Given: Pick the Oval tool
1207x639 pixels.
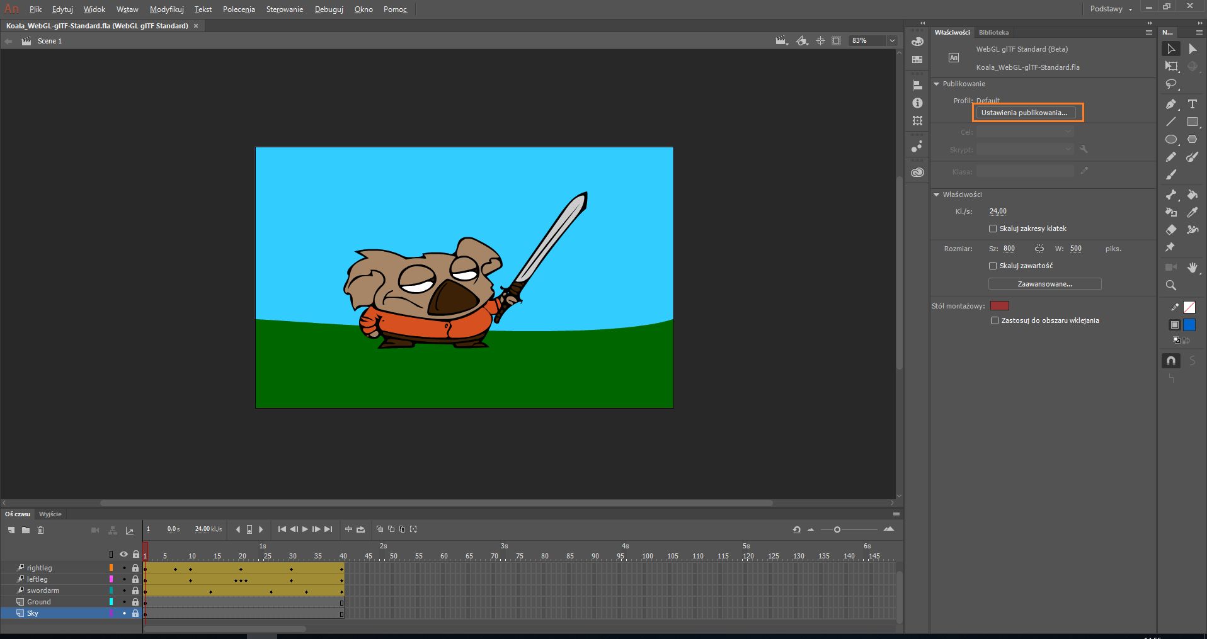Looking at the screenshot, I should pos(1170,139).
